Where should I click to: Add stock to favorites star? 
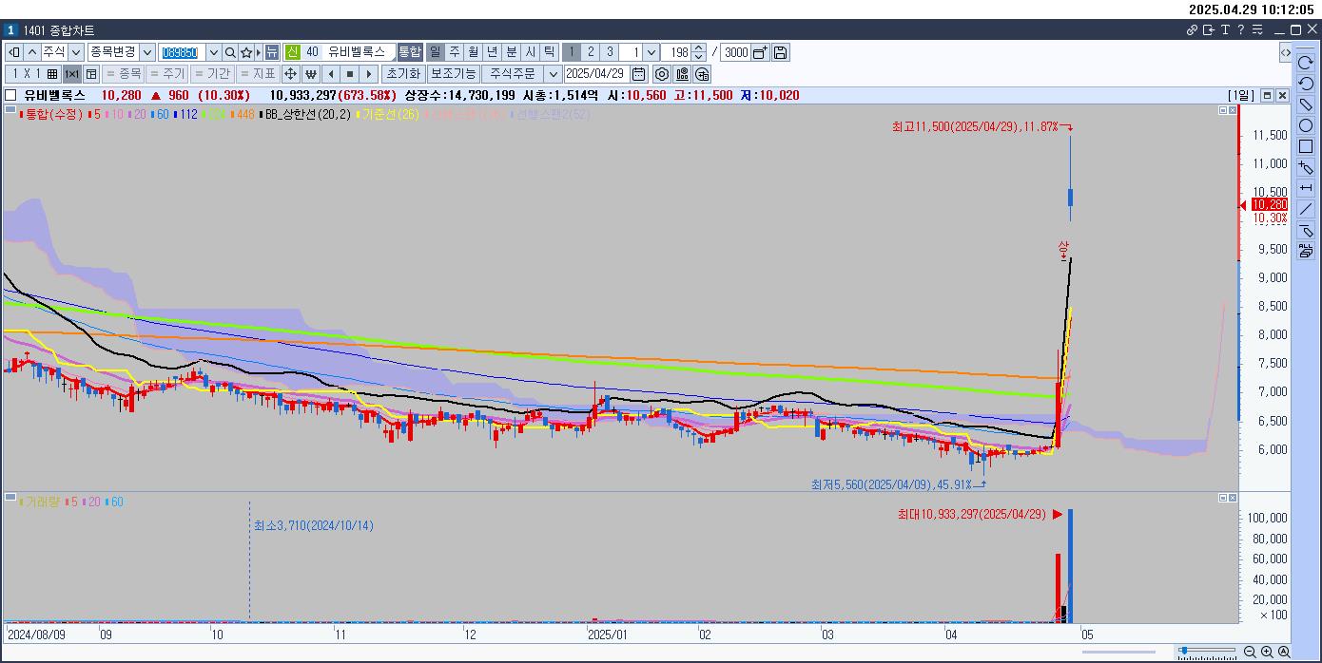[246, 52]
